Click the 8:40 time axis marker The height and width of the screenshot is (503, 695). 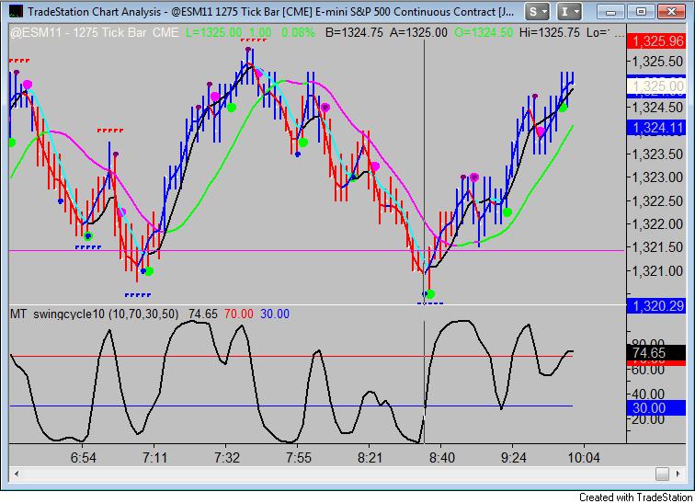click(x=441, y=457)
